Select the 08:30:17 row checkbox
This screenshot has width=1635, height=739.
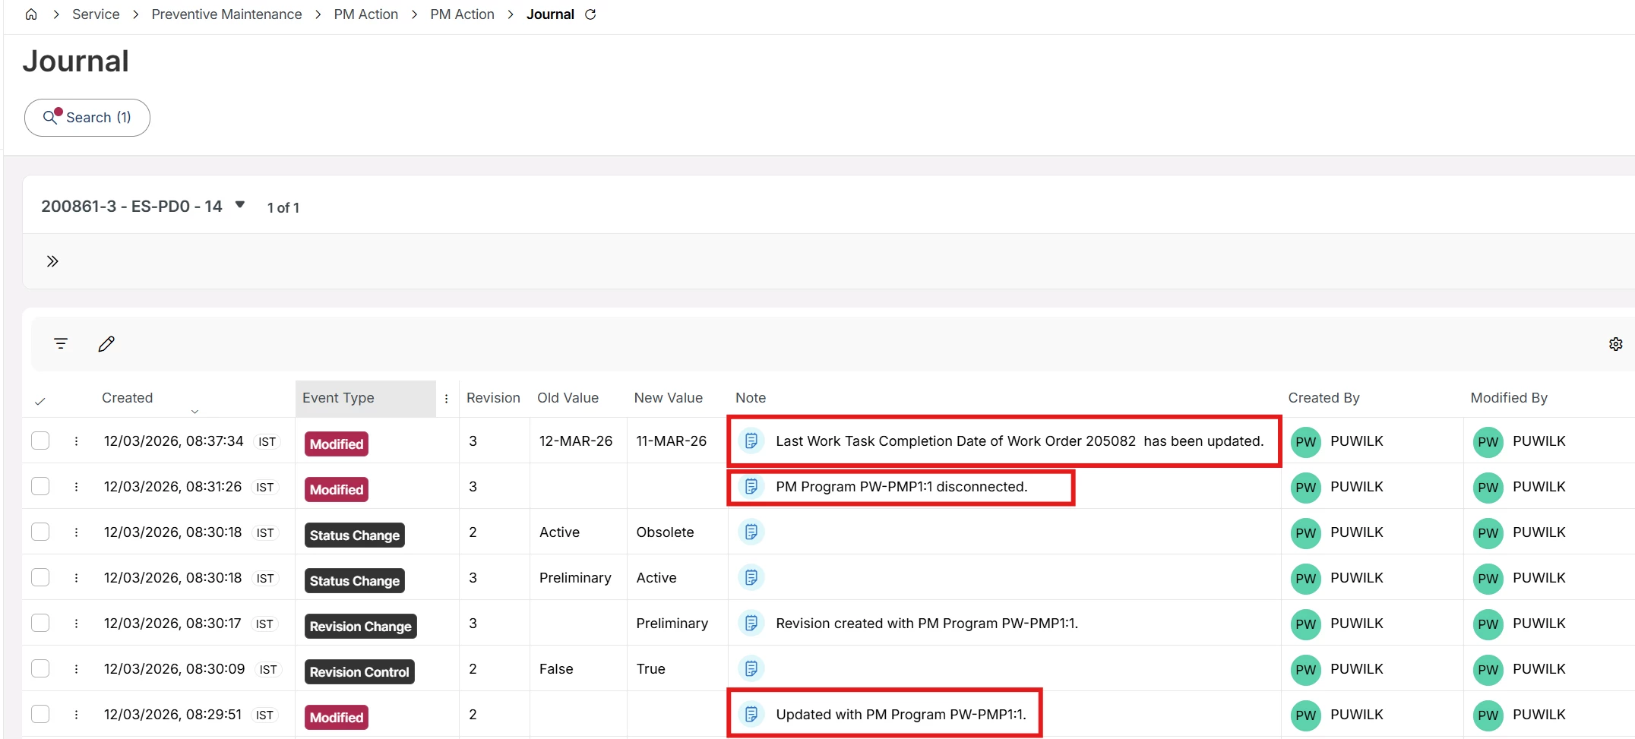coord(40,623)
